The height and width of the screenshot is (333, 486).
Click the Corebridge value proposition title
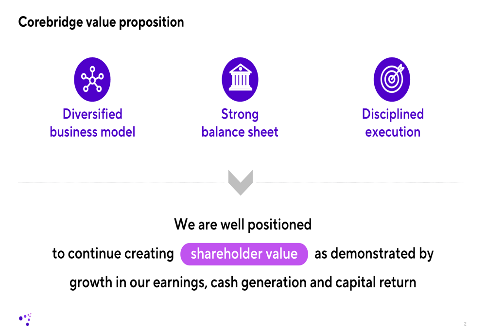pyautogui.click(x=101, y=22)
